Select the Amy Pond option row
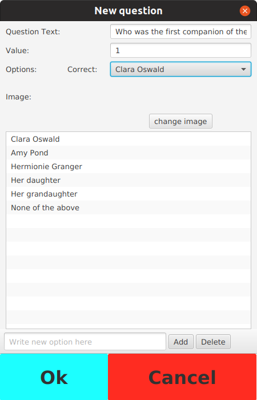The width and height of the screenshot is (257, 400). click(x=128, y=153)
